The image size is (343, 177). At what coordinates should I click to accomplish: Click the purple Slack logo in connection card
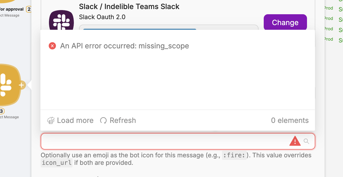tap(61, 20)
